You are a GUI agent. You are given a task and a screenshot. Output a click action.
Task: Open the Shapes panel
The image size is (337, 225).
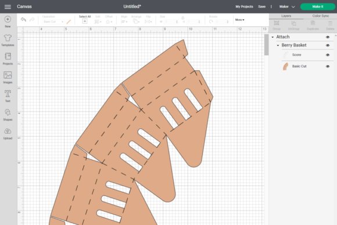pos(8,115)
